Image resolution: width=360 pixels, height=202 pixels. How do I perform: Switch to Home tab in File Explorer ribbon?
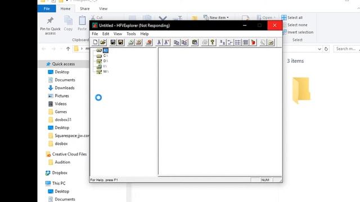[65, 9]
